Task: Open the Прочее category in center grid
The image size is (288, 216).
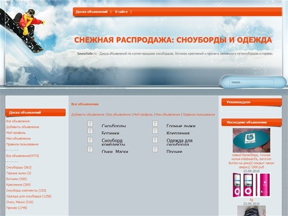Action: [x=175, y=151]
